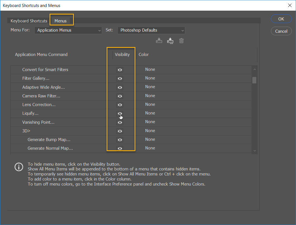Switch to the Keyboard Shortcuts tab
This screenshot has height=225, width=296.
click(x=29, y=20)
